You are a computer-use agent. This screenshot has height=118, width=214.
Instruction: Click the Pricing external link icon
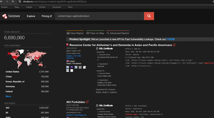coord(51,16)
